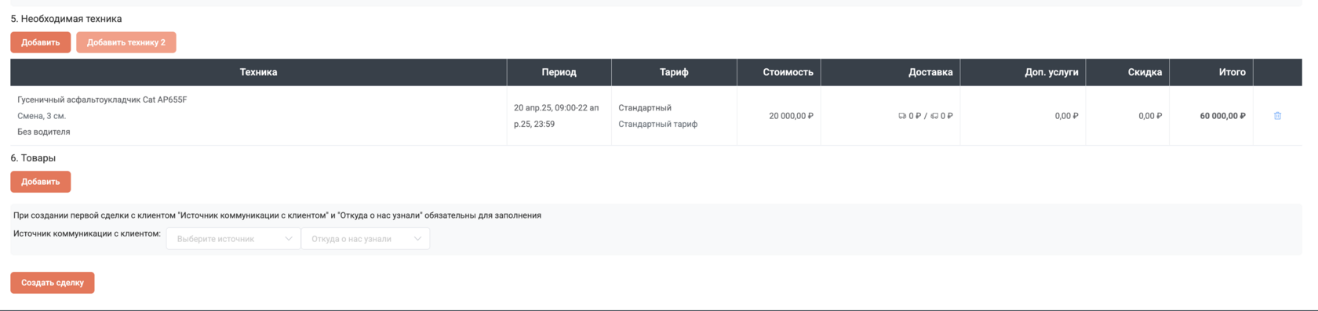Click the 6. Товары heading
This screenshot has width=1318, height=311.
coord(33,158)
